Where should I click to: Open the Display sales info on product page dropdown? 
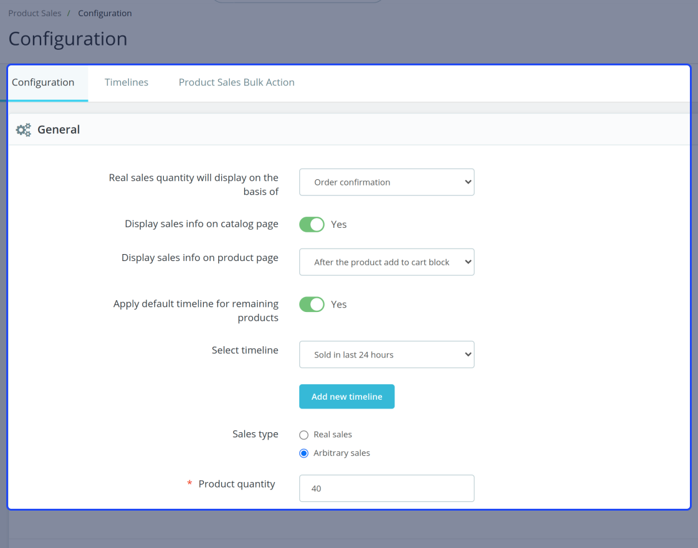click(387, 262)
